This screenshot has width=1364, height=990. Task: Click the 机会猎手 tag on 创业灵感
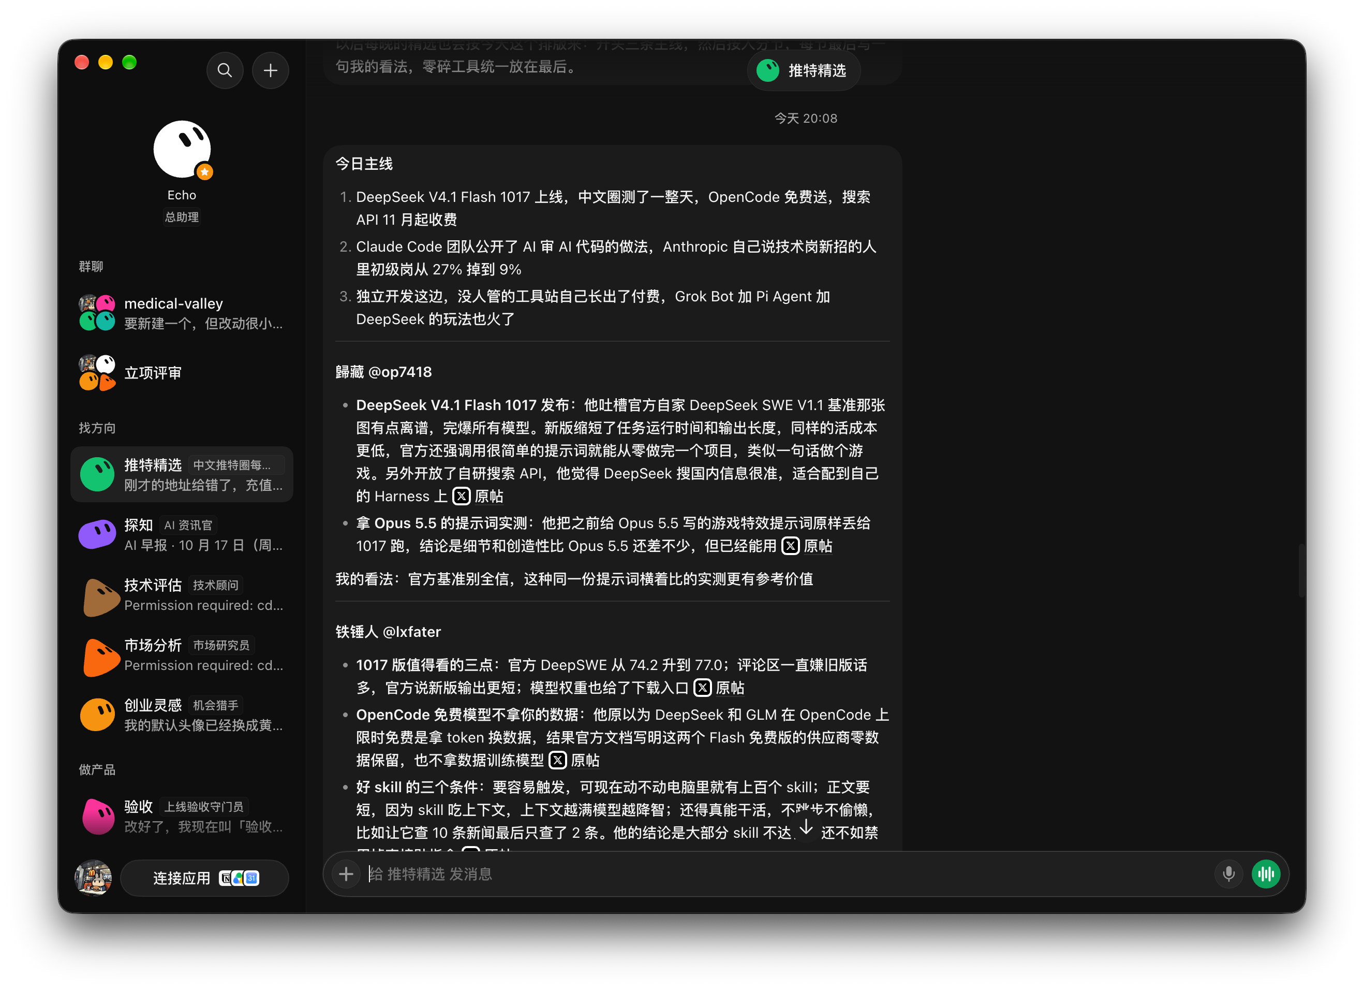tap(215, 705)
